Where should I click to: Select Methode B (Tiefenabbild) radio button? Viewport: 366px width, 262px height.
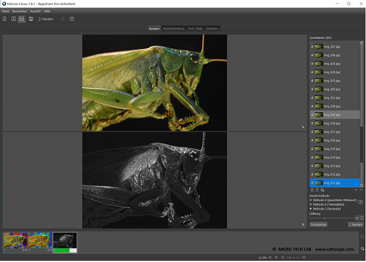[x=311, y=203]
